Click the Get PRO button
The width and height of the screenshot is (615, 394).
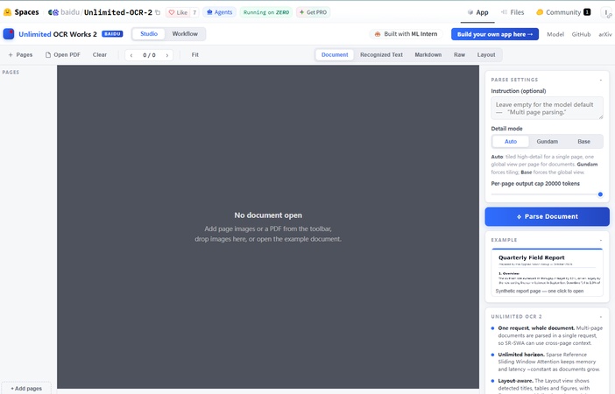point(313,12)
